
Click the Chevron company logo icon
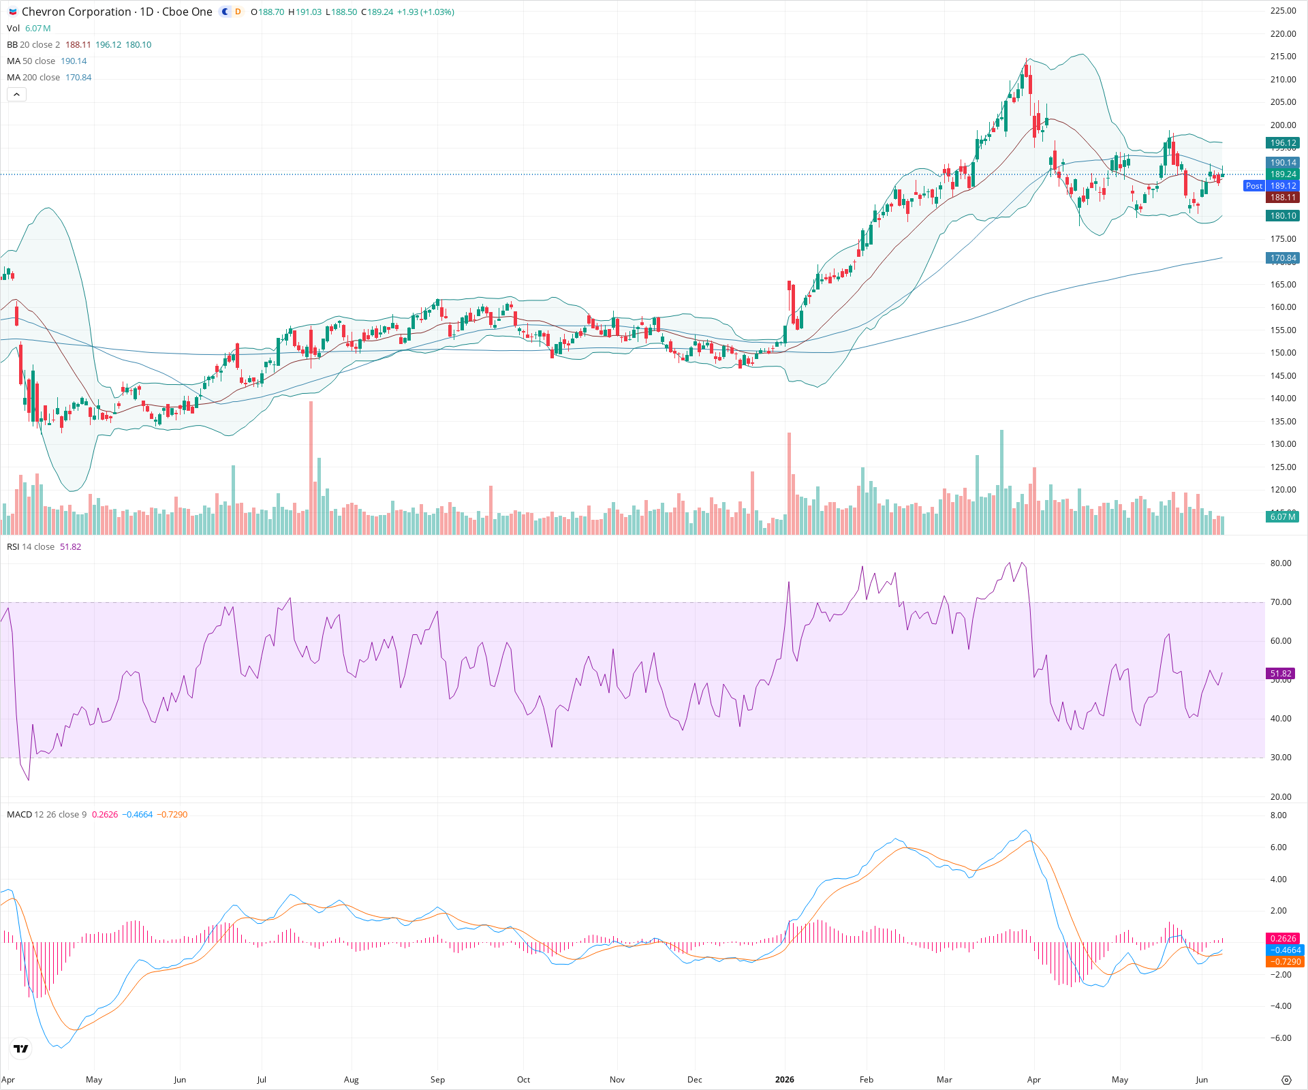pos(13,12)
